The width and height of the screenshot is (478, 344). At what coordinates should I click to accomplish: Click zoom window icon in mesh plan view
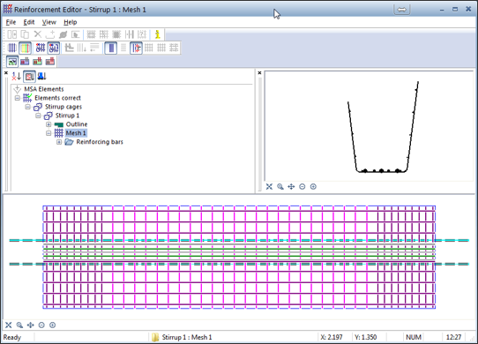tap(19, 325)
